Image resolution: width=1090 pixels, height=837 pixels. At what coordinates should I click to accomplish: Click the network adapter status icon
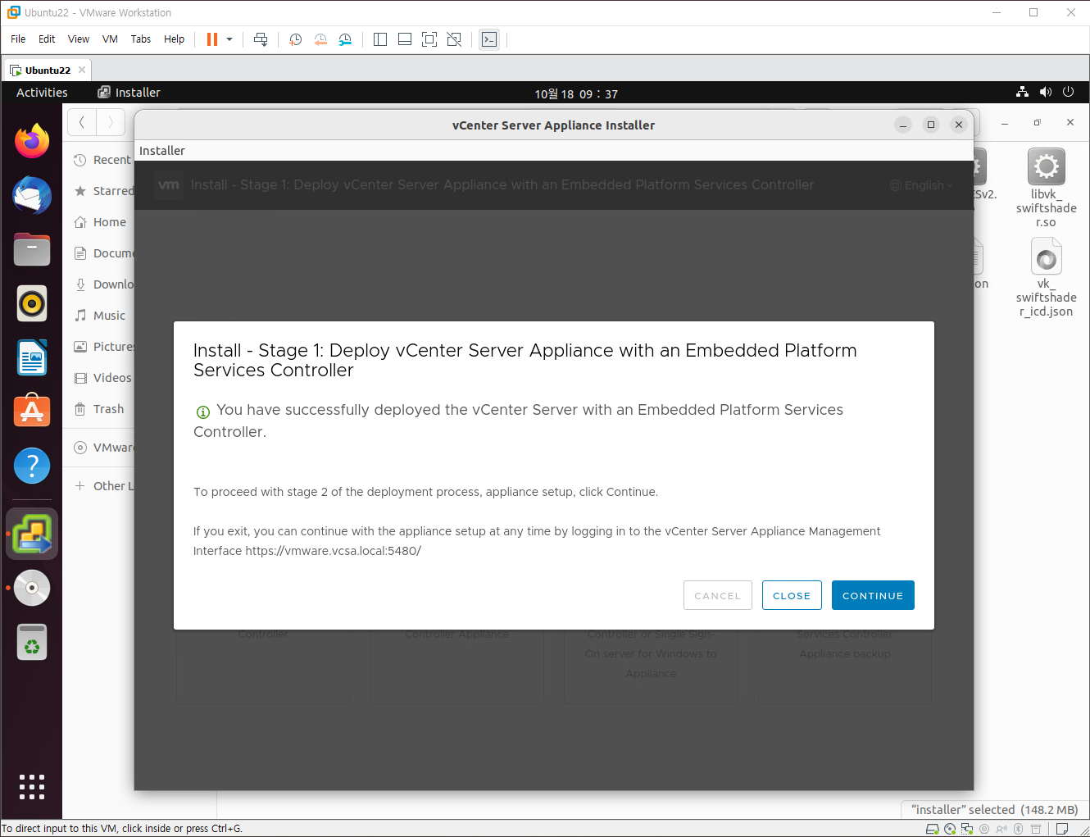pyautogui.click(x=966, y=829)
